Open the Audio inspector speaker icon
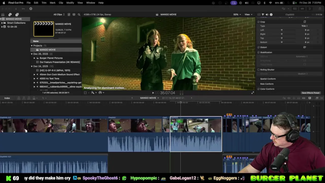Screen dimensions: 325x183 tap(267, 14)
